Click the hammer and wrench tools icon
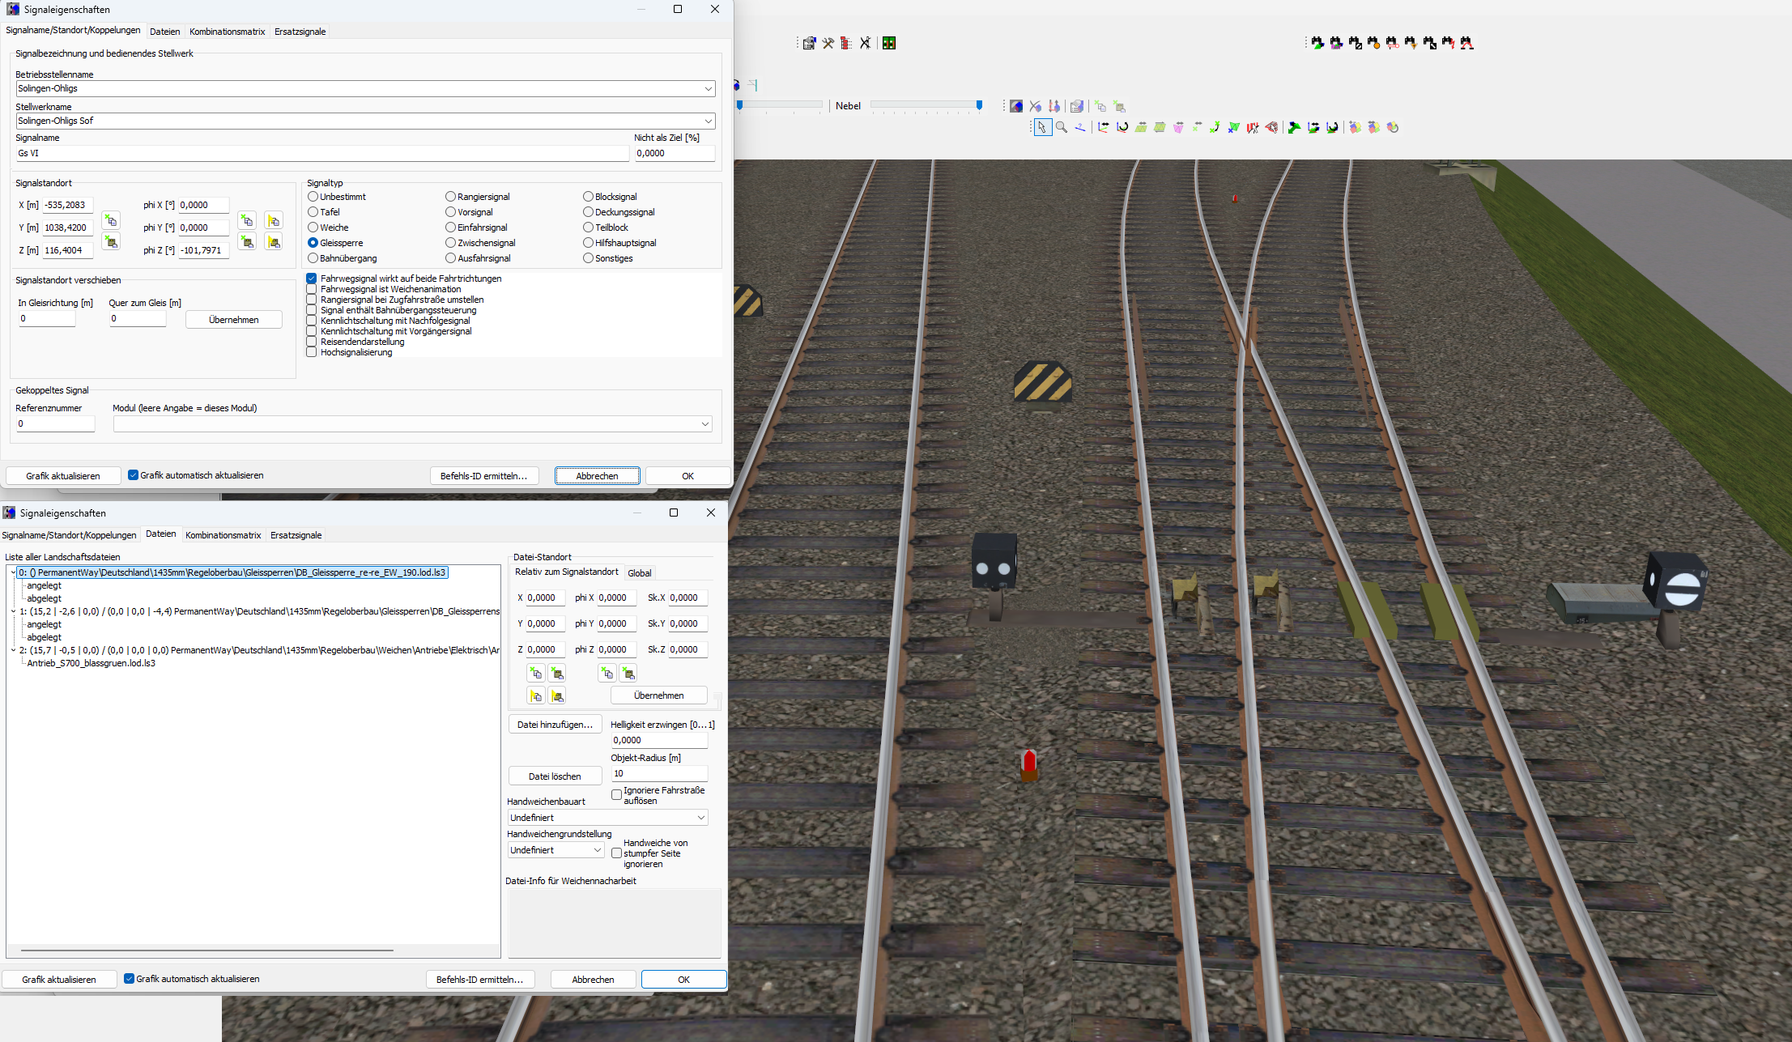This screenshot has width=1792, height=1042. tap(828, 43)
